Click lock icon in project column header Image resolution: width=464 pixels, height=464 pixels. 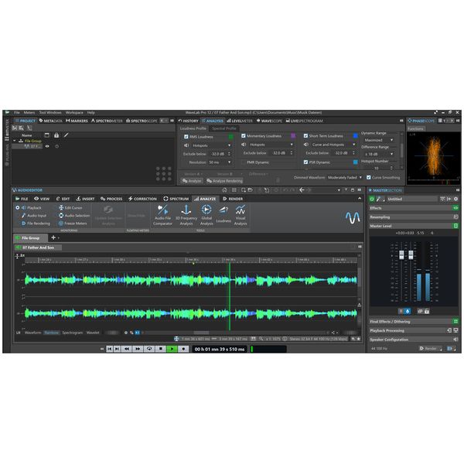coord(56,135)
